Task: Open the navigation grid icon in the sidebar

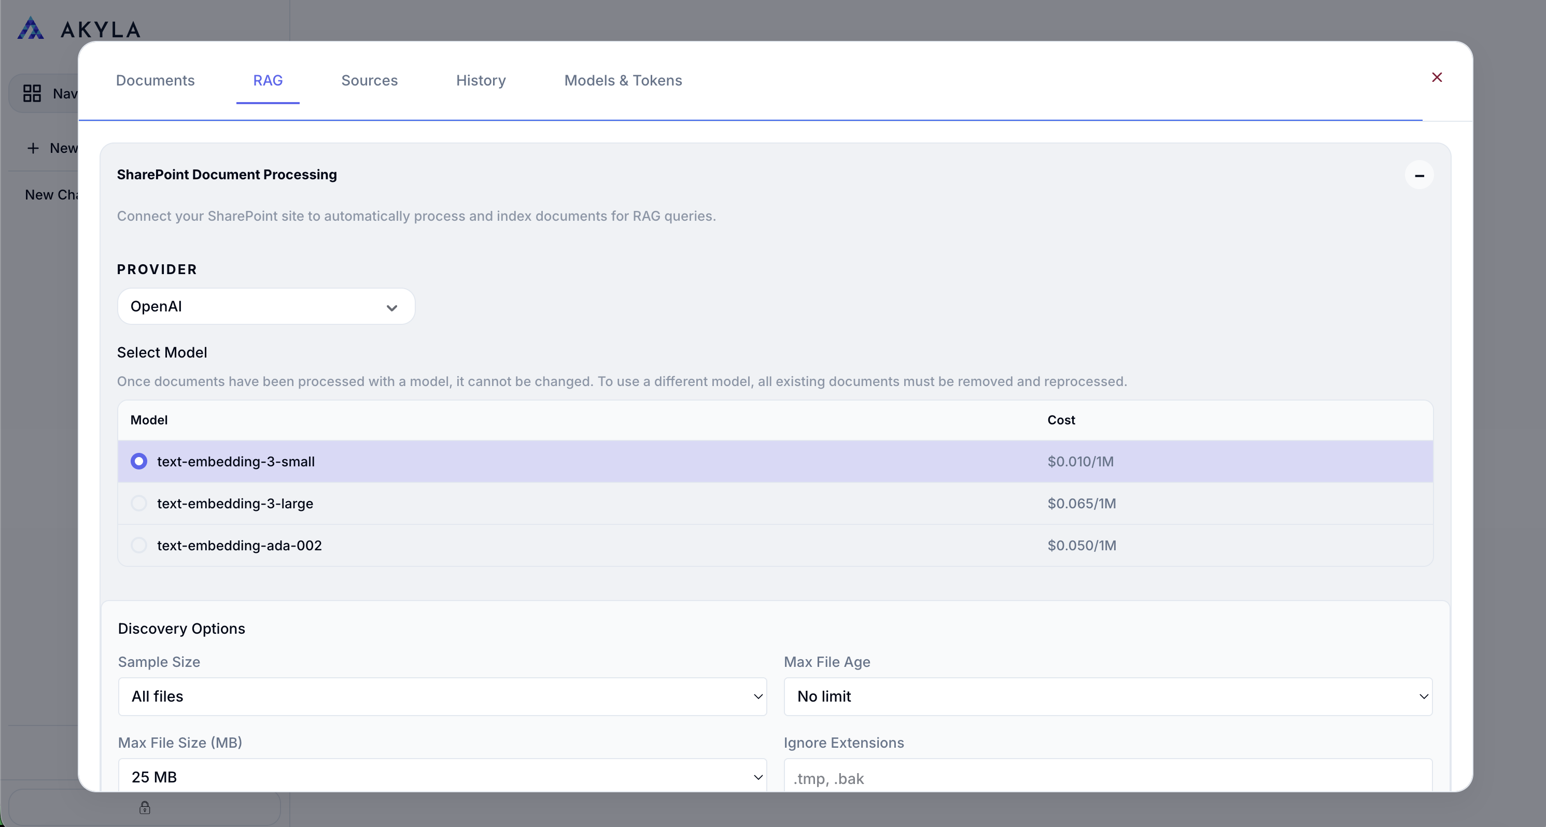Action: [x=32, y=93]
